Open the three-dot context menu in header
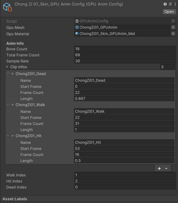Viewport: 178px width, 203px height. coord(174,4)
